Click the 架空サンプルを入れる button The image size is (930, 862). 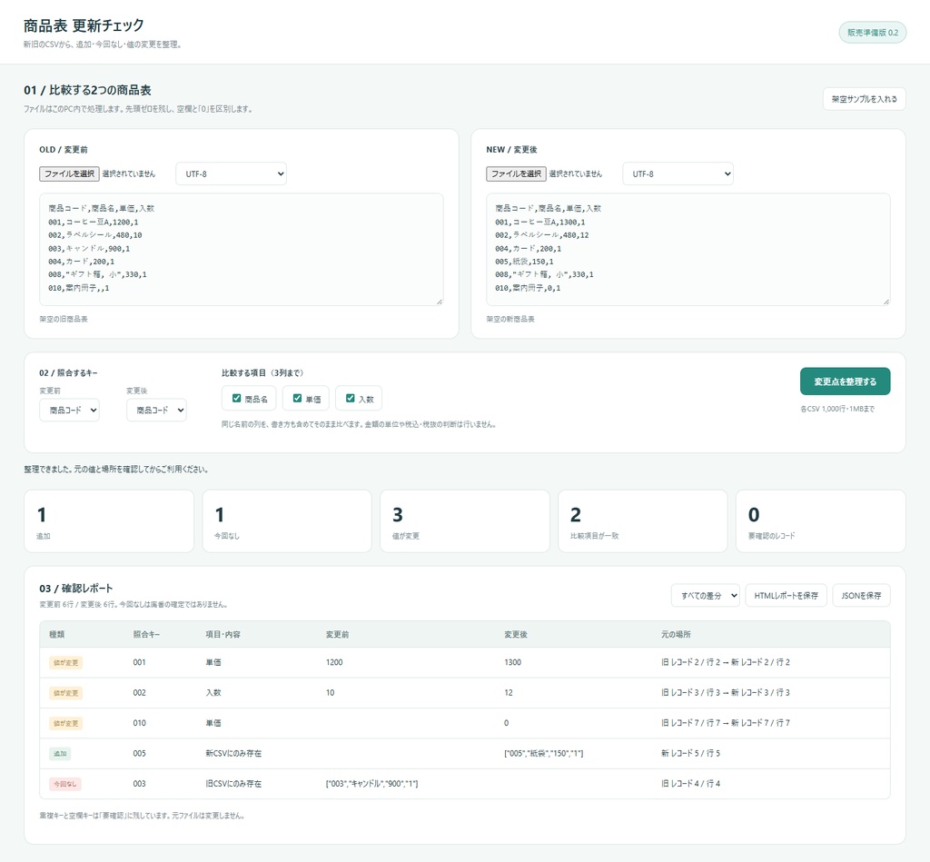pyautogui.click(x=865, y=99)
